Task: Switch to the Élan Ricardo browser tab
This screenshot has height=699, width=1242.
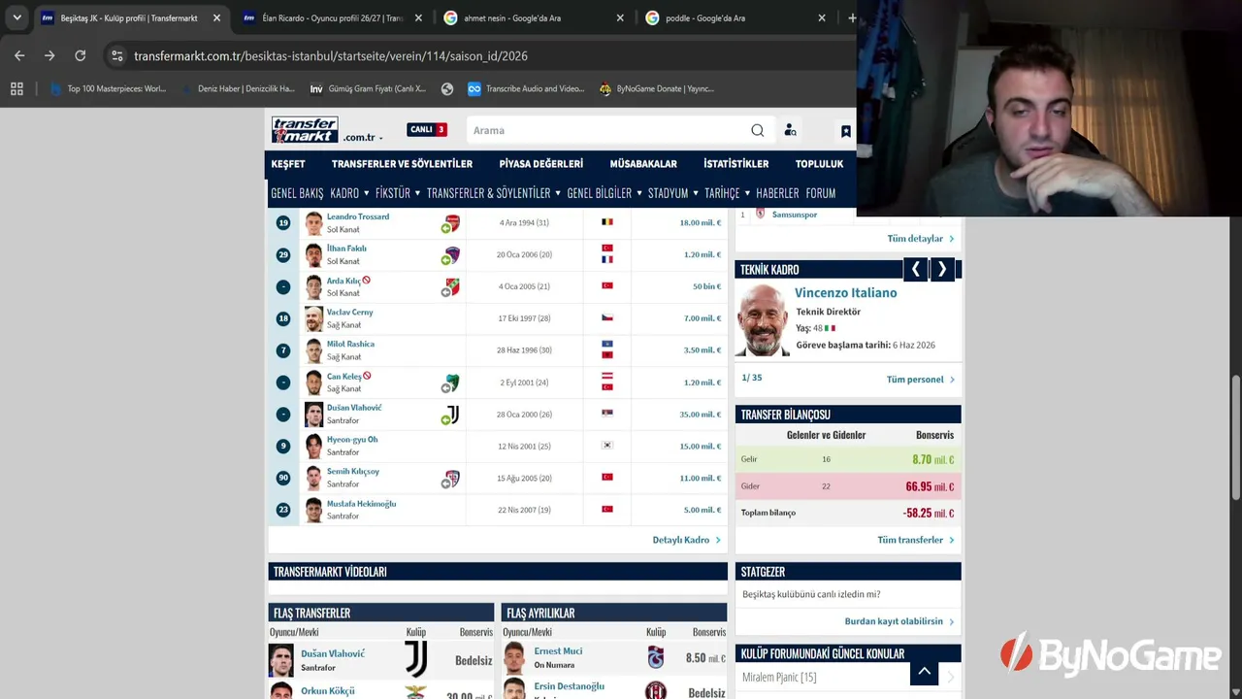Action: point(330,17)
